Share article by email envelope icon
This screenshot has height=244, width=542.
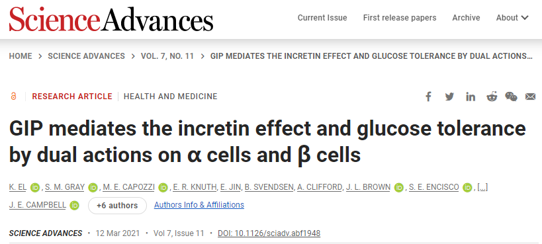530,97
